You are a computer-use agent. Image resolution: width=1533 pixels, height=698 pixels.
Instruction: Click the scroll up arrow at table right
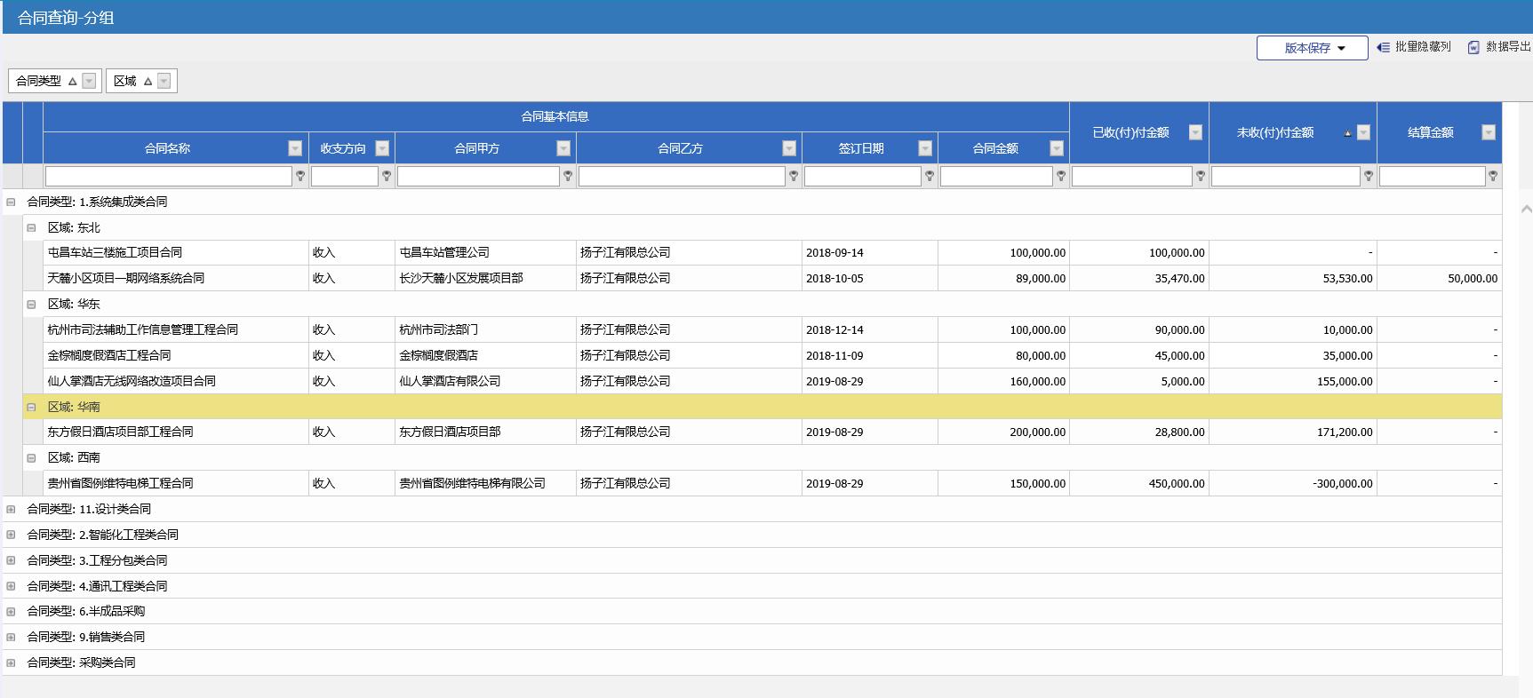(1526, 210)
